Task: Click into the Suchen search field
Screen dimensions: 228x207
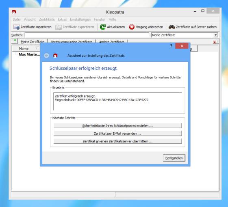Action: coord(87,35)
